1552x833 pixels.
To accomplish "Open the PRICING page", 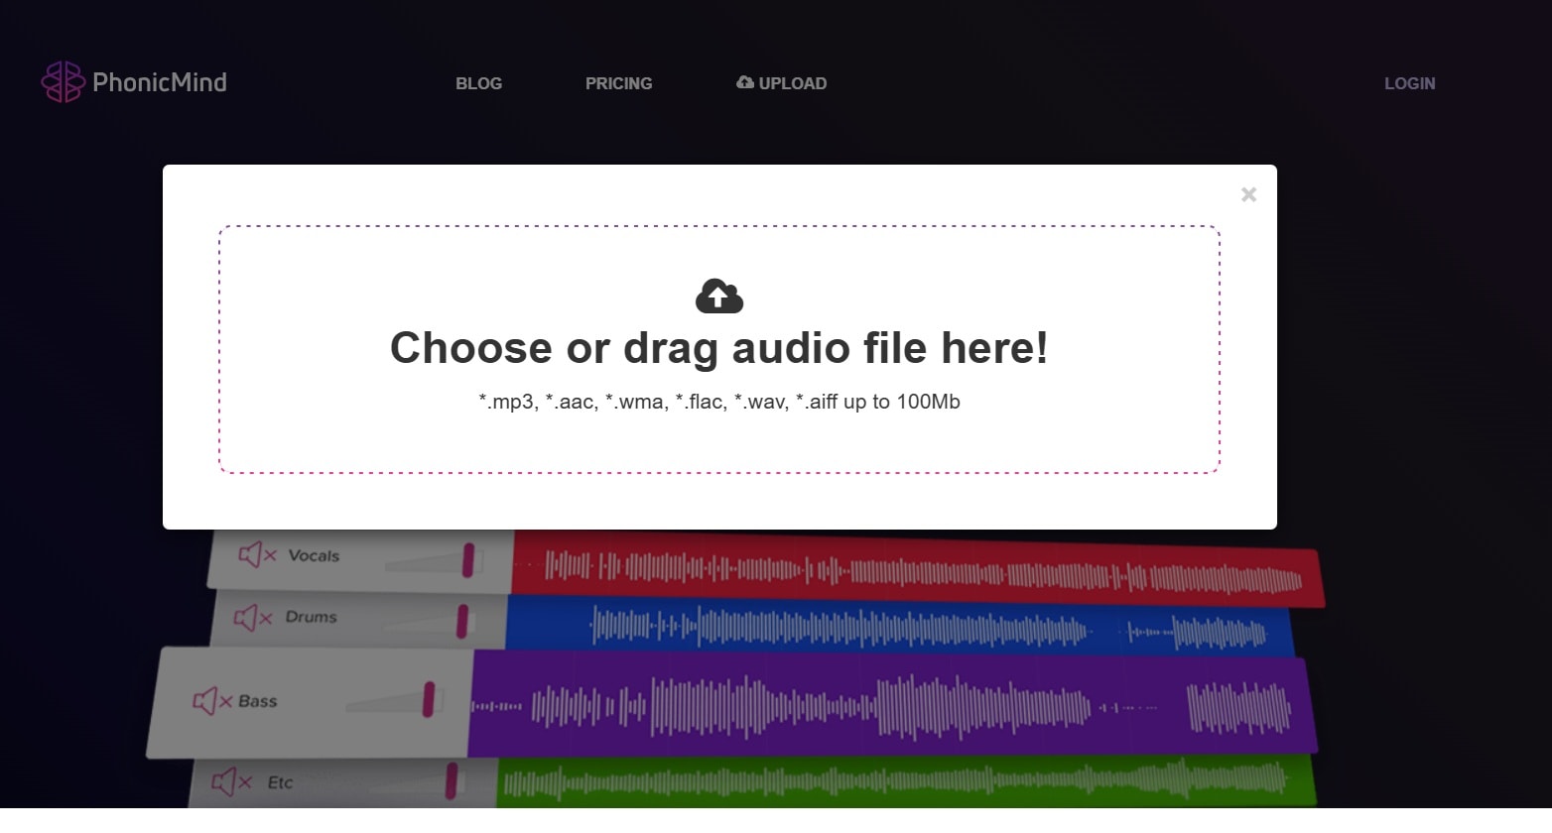I will (618, 83).
